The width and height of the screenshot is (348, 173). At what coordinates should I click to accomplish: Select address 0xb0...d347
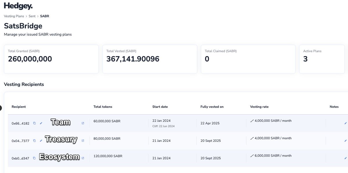tap(20, 158)
